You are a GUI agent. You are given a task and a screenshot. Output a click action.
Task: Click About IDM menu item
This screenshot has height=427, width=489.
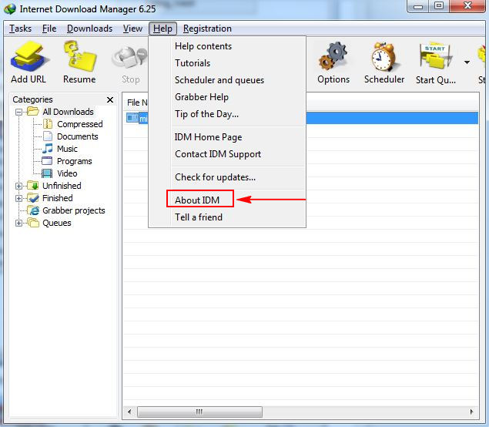(x=227, y=200)
